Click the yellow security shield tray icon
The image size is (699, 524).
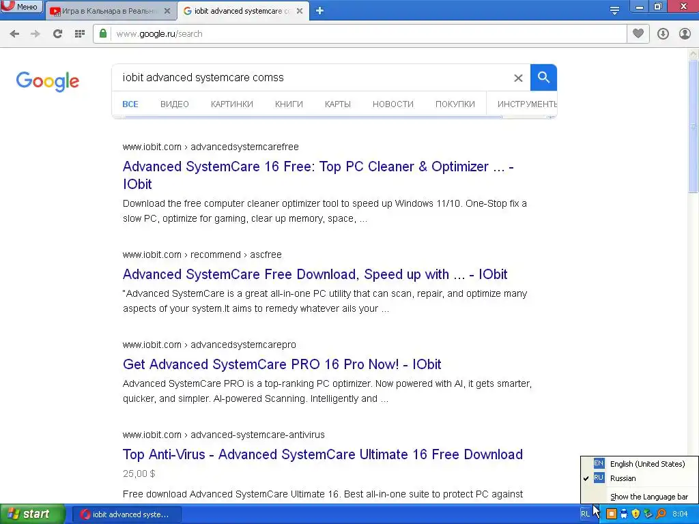point(636,514)
